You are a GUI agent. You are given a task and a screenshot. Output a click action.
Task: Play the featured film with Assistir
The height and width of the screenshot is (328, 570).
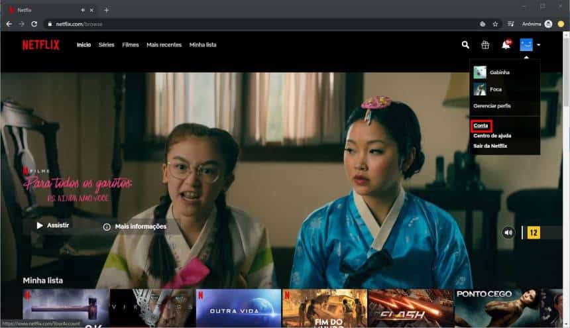[x=53, y=225]
